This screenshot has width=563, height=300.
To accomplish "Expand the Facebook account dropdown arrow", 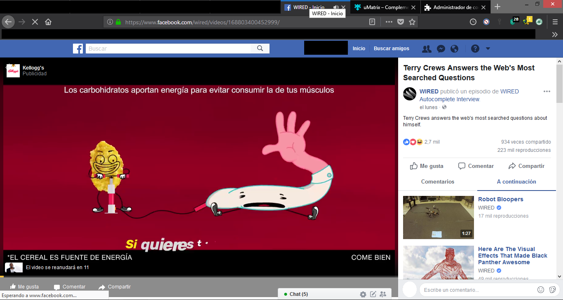I will click(488, 49).
